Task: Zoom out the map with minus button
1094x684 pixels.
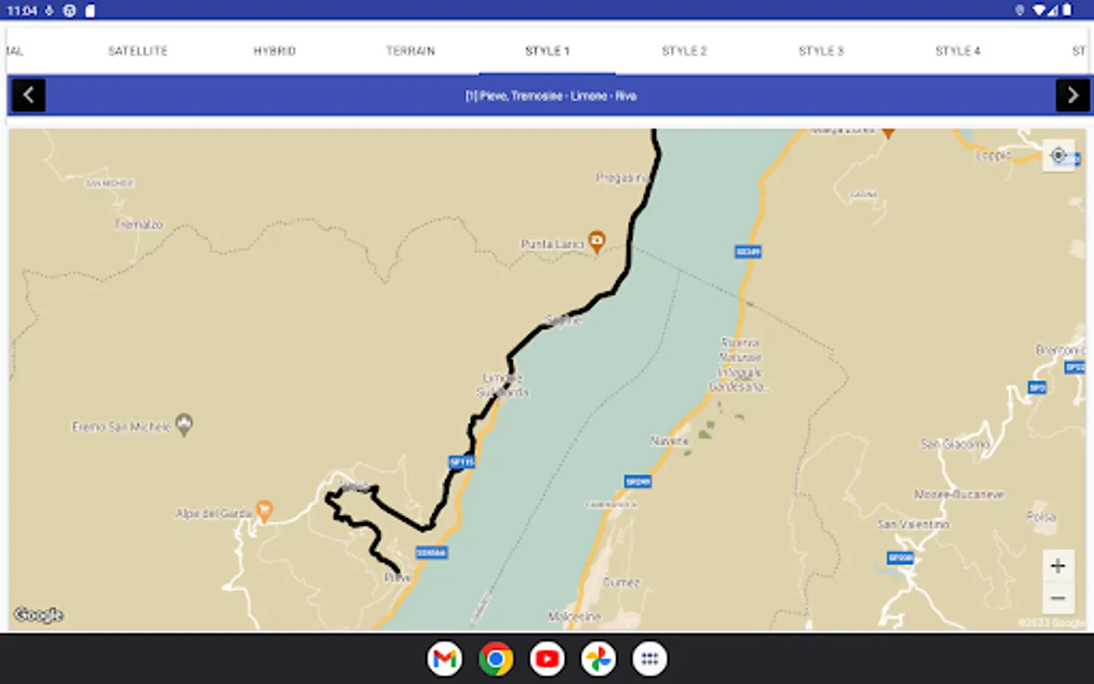Action: pyautogui.click(x=1058, y=599)
